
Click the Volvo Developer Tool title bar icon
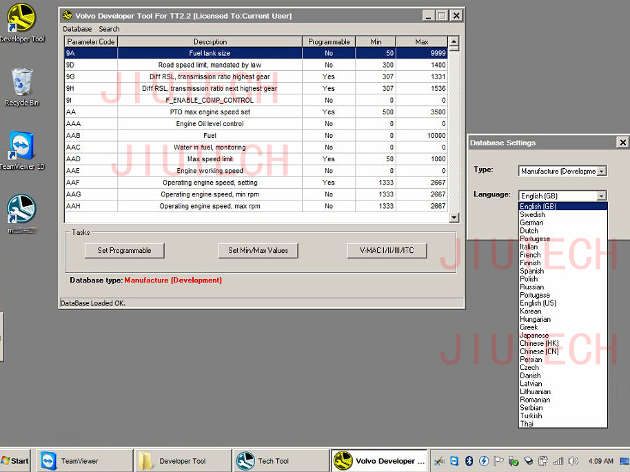(x=67, y=16)
